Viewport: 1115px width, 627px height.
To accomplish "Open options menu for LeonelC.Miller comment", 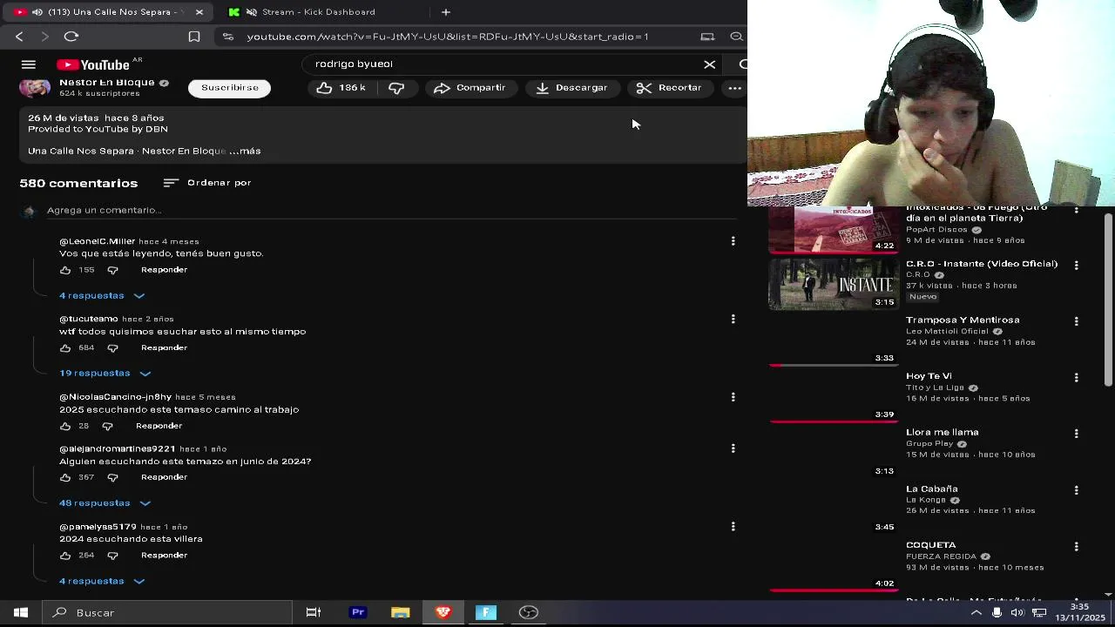I will point(733,241).
